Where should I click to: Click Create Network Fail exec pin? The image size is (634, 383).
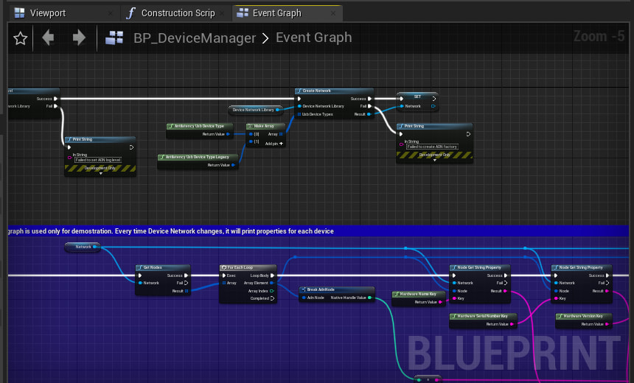point(369,106)
